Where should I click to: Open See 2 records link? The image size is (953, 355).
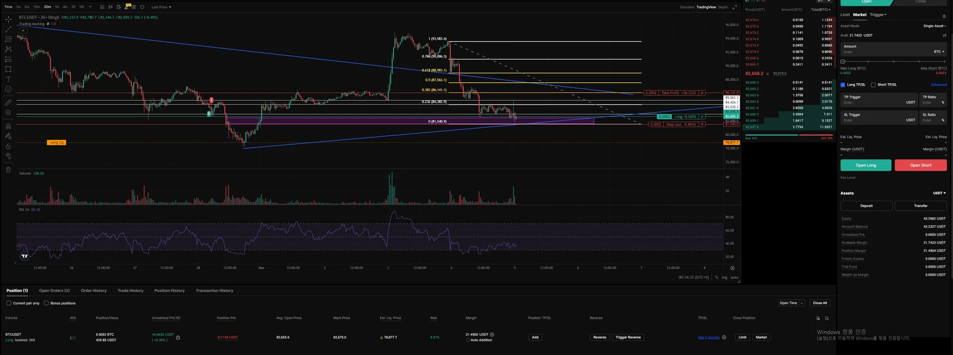coord(709,337)
